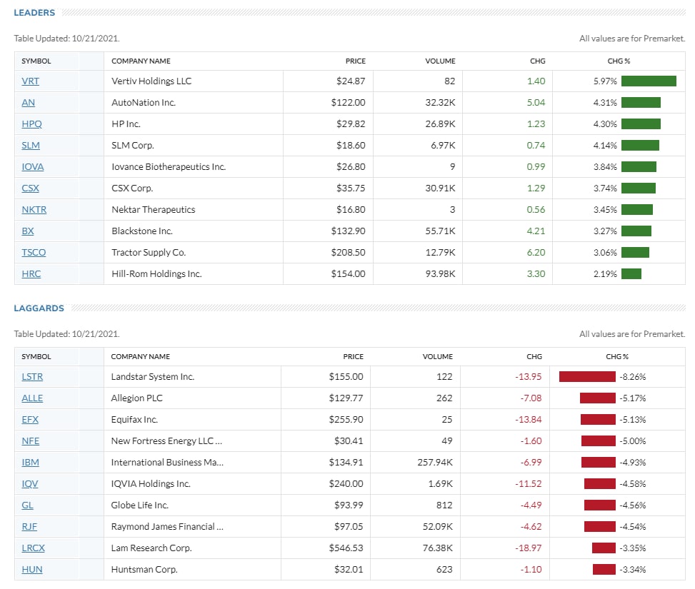Click PRICE header in Leaders table

[356, 61]
